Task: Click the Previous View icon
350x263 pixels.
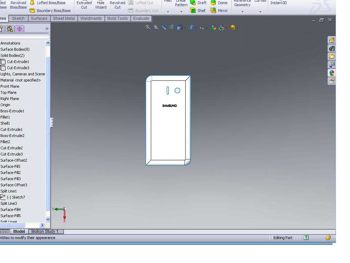Action: pos(164,27)
